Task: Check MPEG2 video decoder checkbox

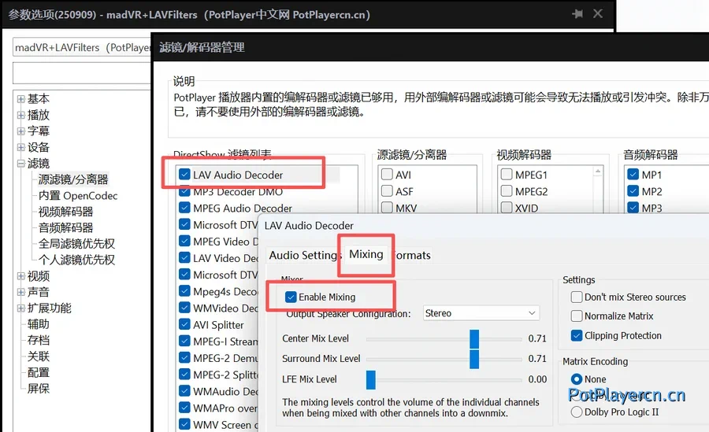Action: (x=507, y=191)
